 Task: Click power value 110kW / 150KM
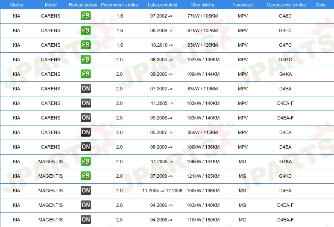[203, 220]
